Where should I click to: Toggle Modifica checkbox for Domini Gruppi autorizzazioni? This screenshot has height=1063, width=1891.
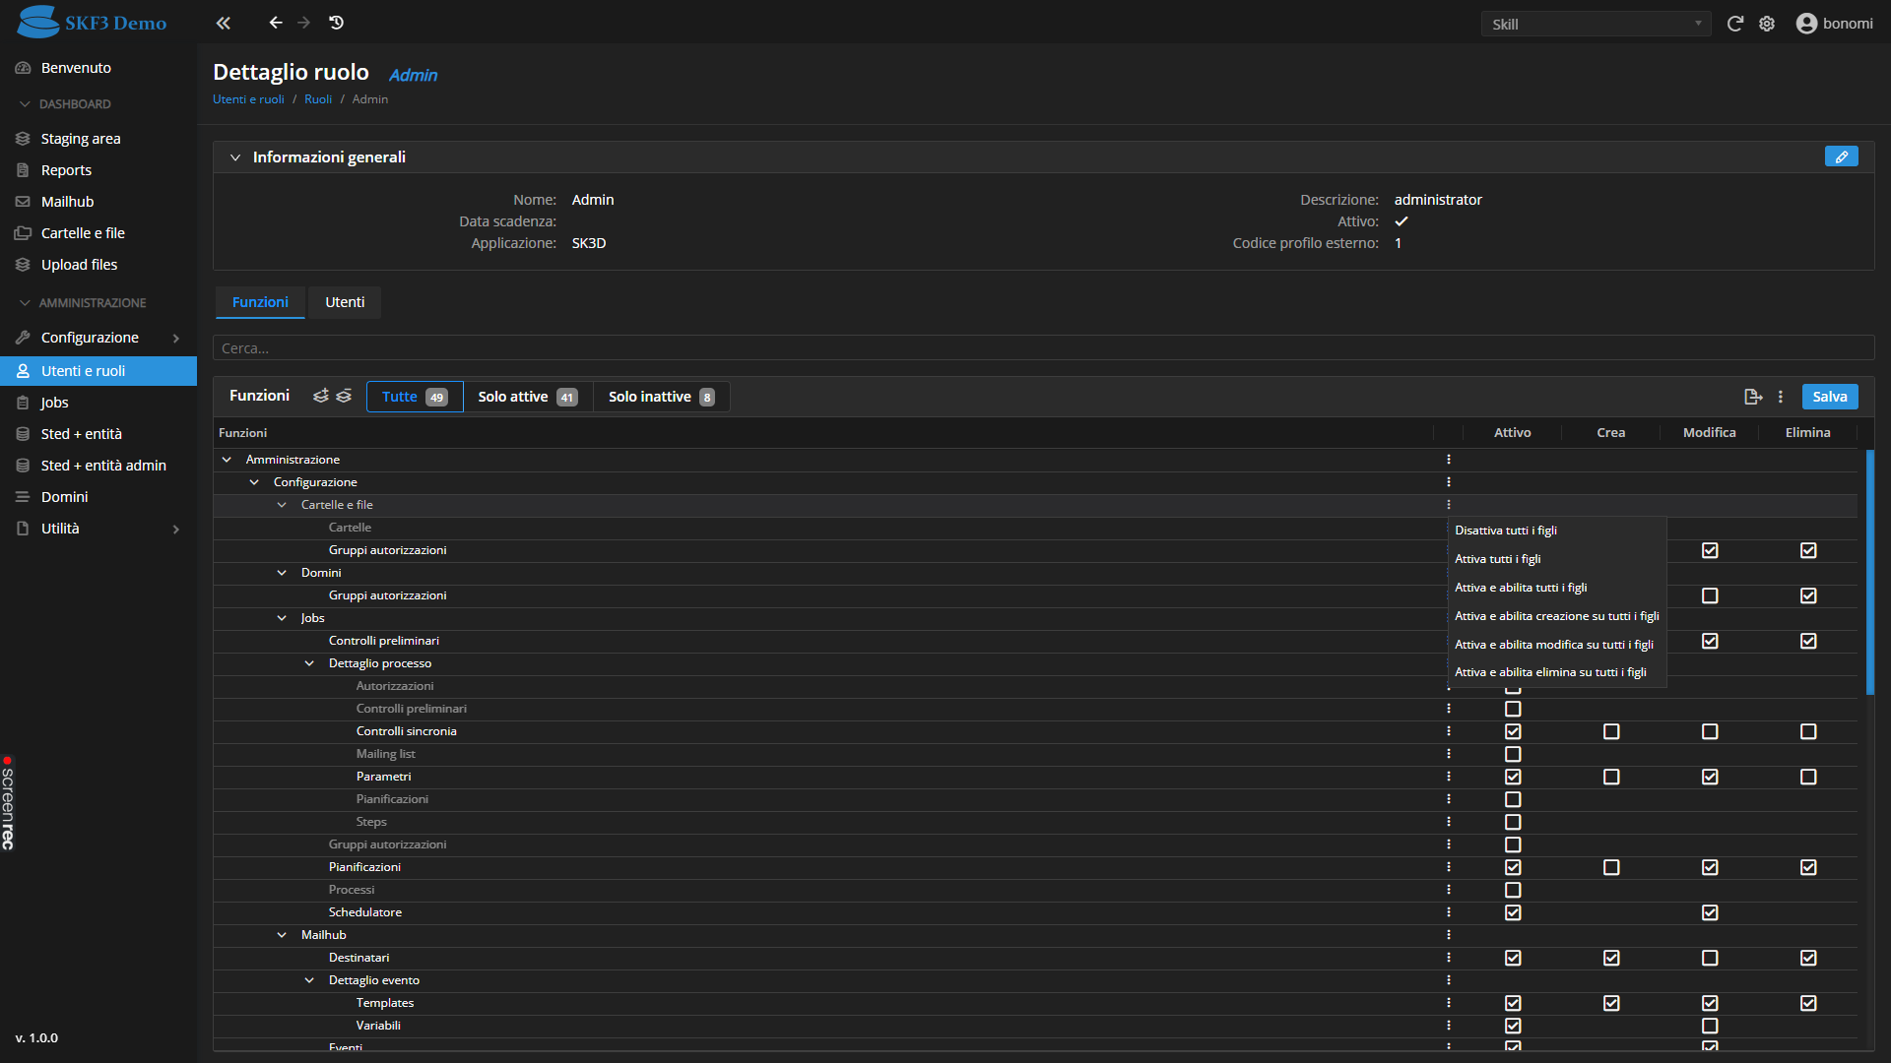pyautogui.click(x=1710, y=595)
